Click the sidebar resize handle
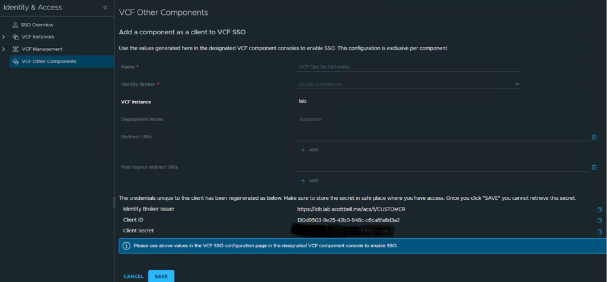The height and width of the screenshot is (282, 607). (114, 203)
